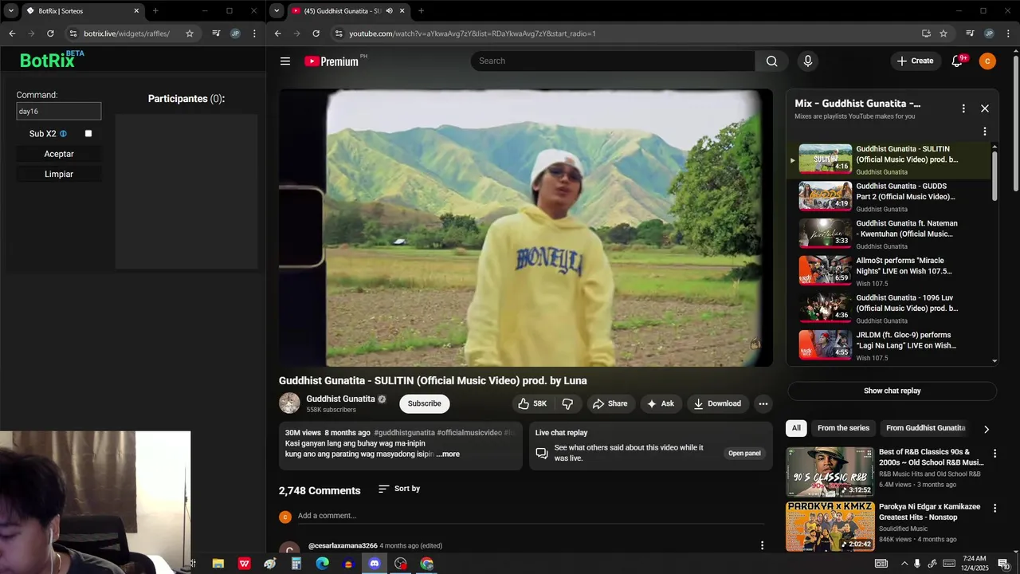Image resolution: width=1020 pixels, height=574 pixels.
Task: Click the BotRix logo
Action: tap(51, 60)
